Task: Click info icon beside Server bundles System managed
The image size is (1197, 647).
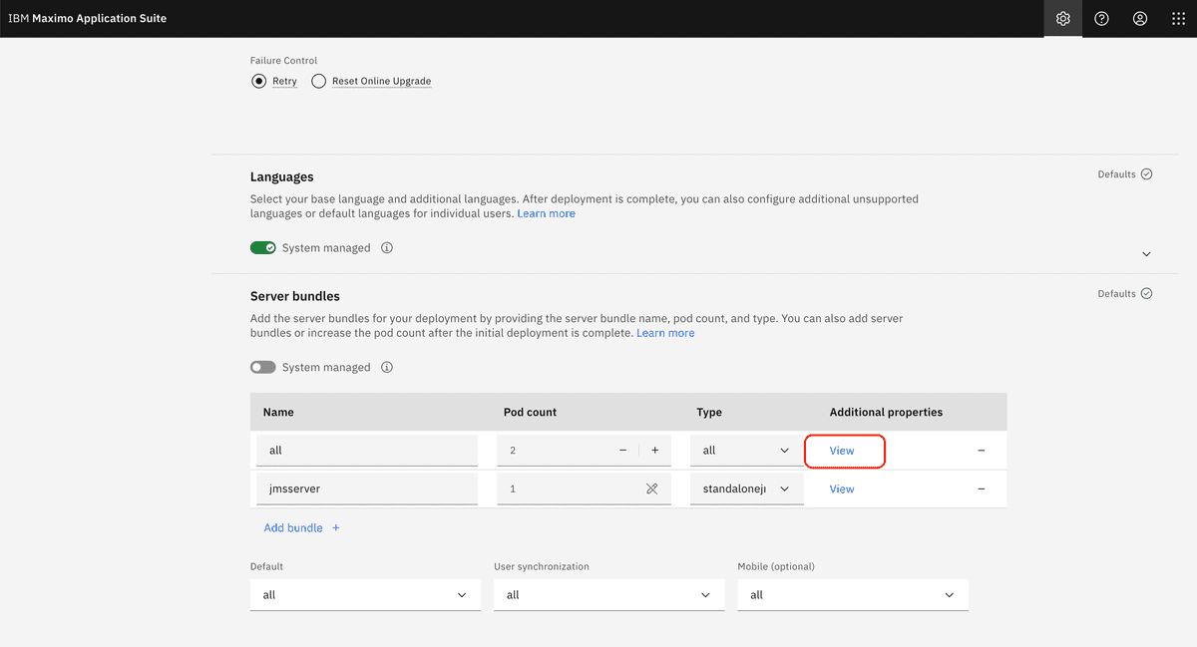Action: coord(387,368)
